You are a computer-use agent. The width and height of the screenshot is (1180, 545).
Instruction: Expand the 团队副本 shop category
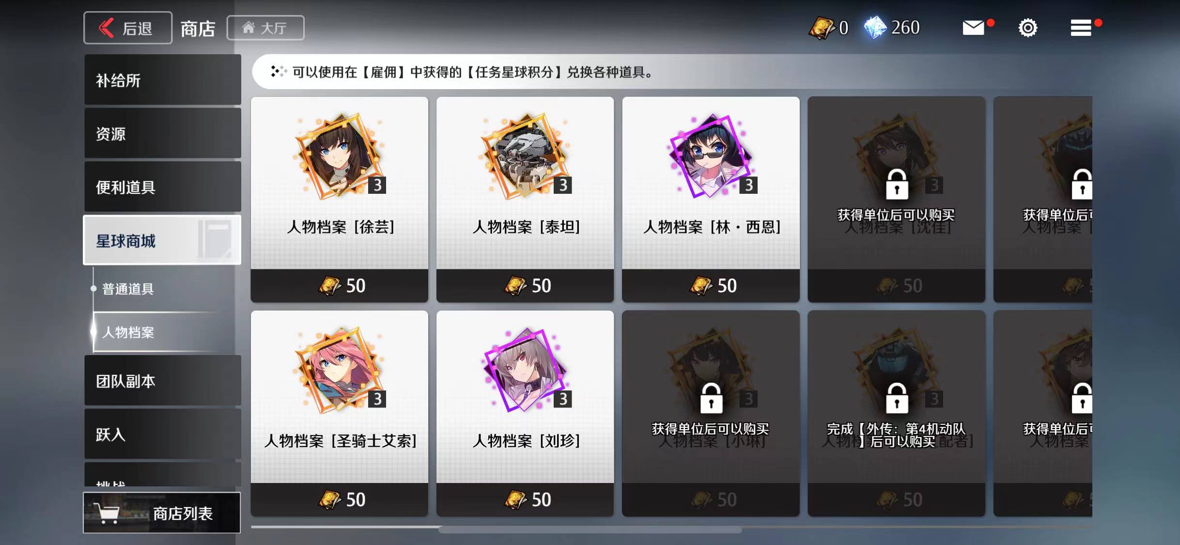(162, 381)
